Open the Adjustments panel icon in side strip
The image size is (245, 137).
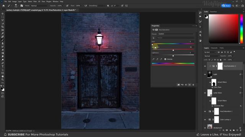tap(200, 41)
